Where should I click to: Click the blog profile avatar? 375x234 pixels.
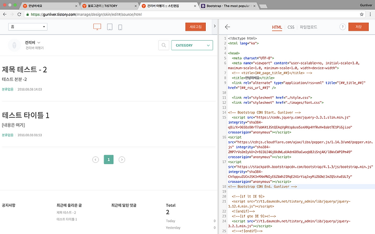14,45
